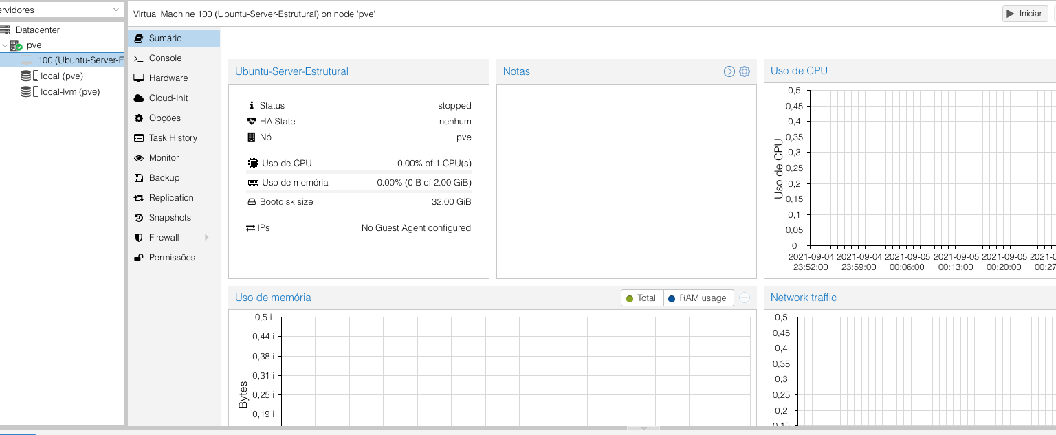The height and width of the screenshot is (435, 1056).
Task: Open Opções gear icon entry
Action: pos(139,118)
